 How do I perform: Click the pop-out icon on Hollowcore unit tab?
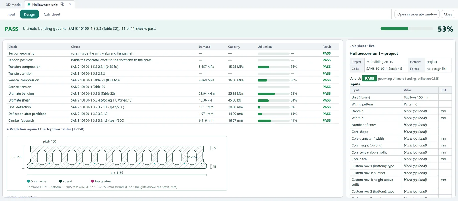62,4
